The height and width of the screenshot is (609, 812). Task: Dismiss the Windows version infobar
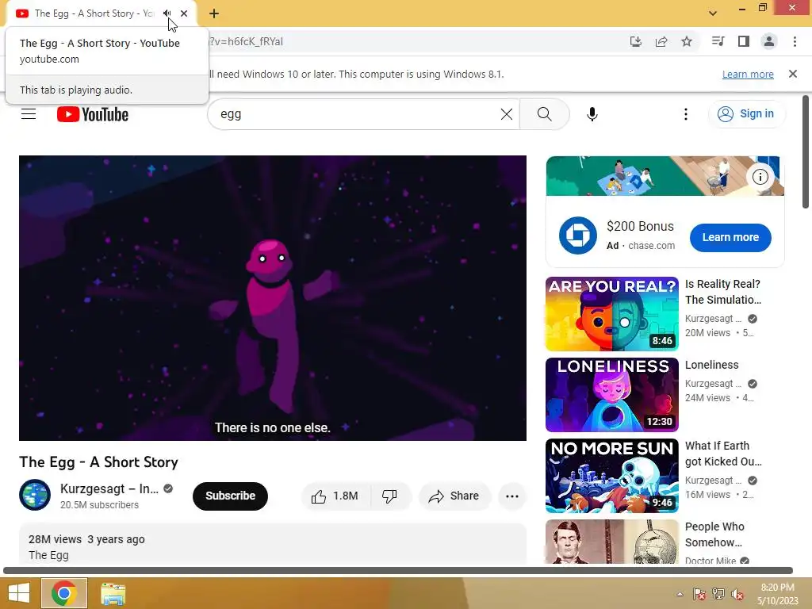(792, 74)
